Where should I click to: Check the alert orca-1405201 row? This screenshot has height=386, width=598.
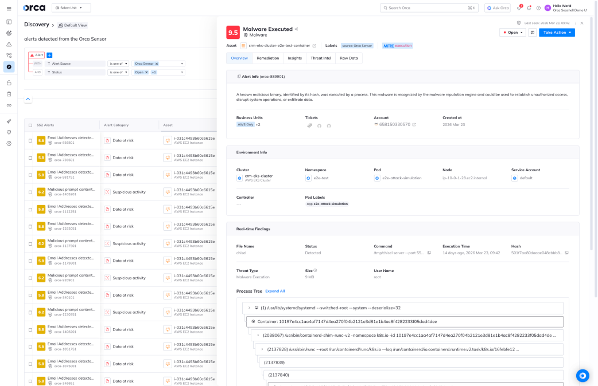[x=30, y=192]
